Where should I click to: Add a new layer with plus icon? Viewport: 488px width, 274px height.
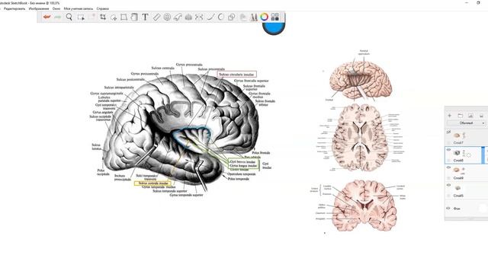449,116
